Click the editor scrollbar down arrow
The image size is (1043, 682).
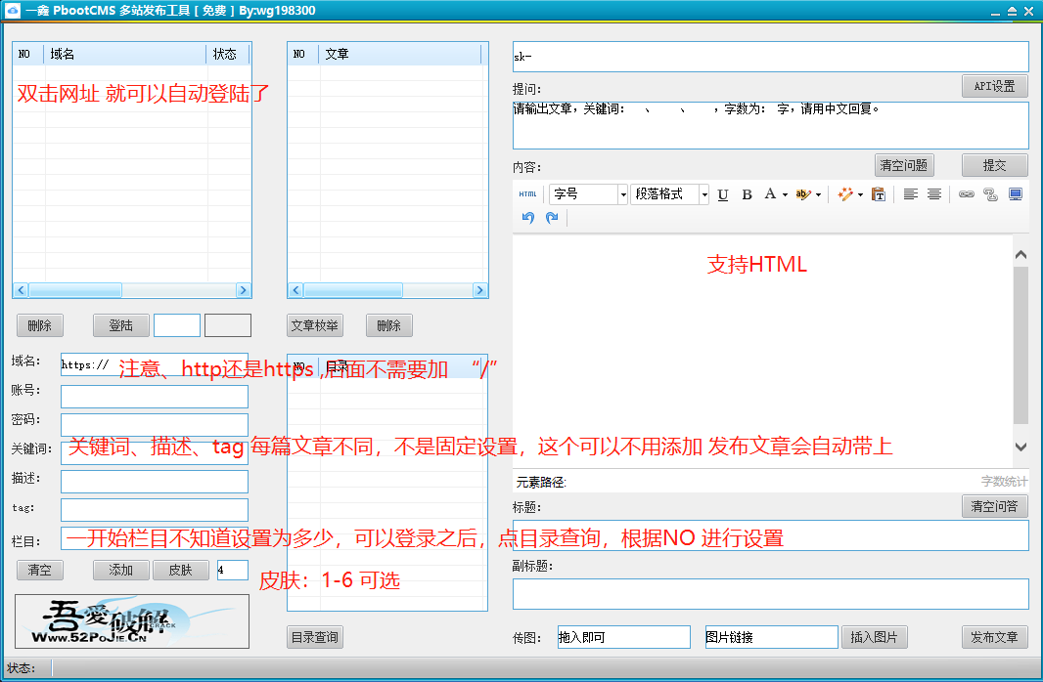pyautogui.click(x=1021, y=447)
